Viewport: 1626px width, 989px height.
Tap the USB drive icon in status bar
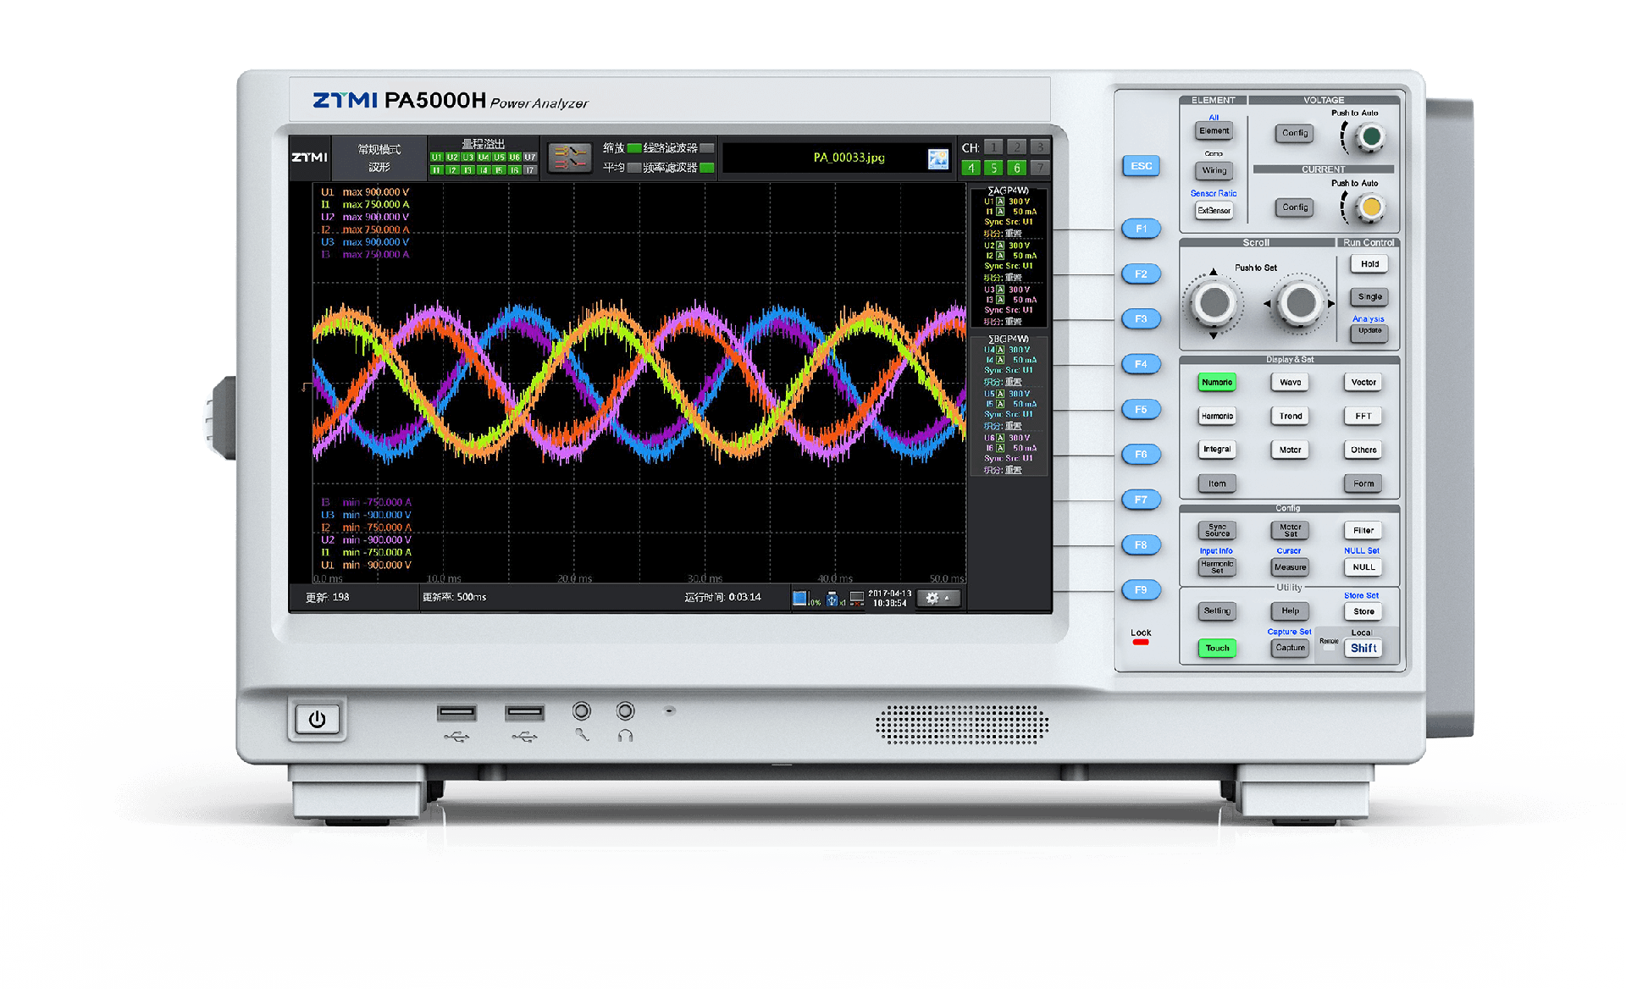(832, 599)
